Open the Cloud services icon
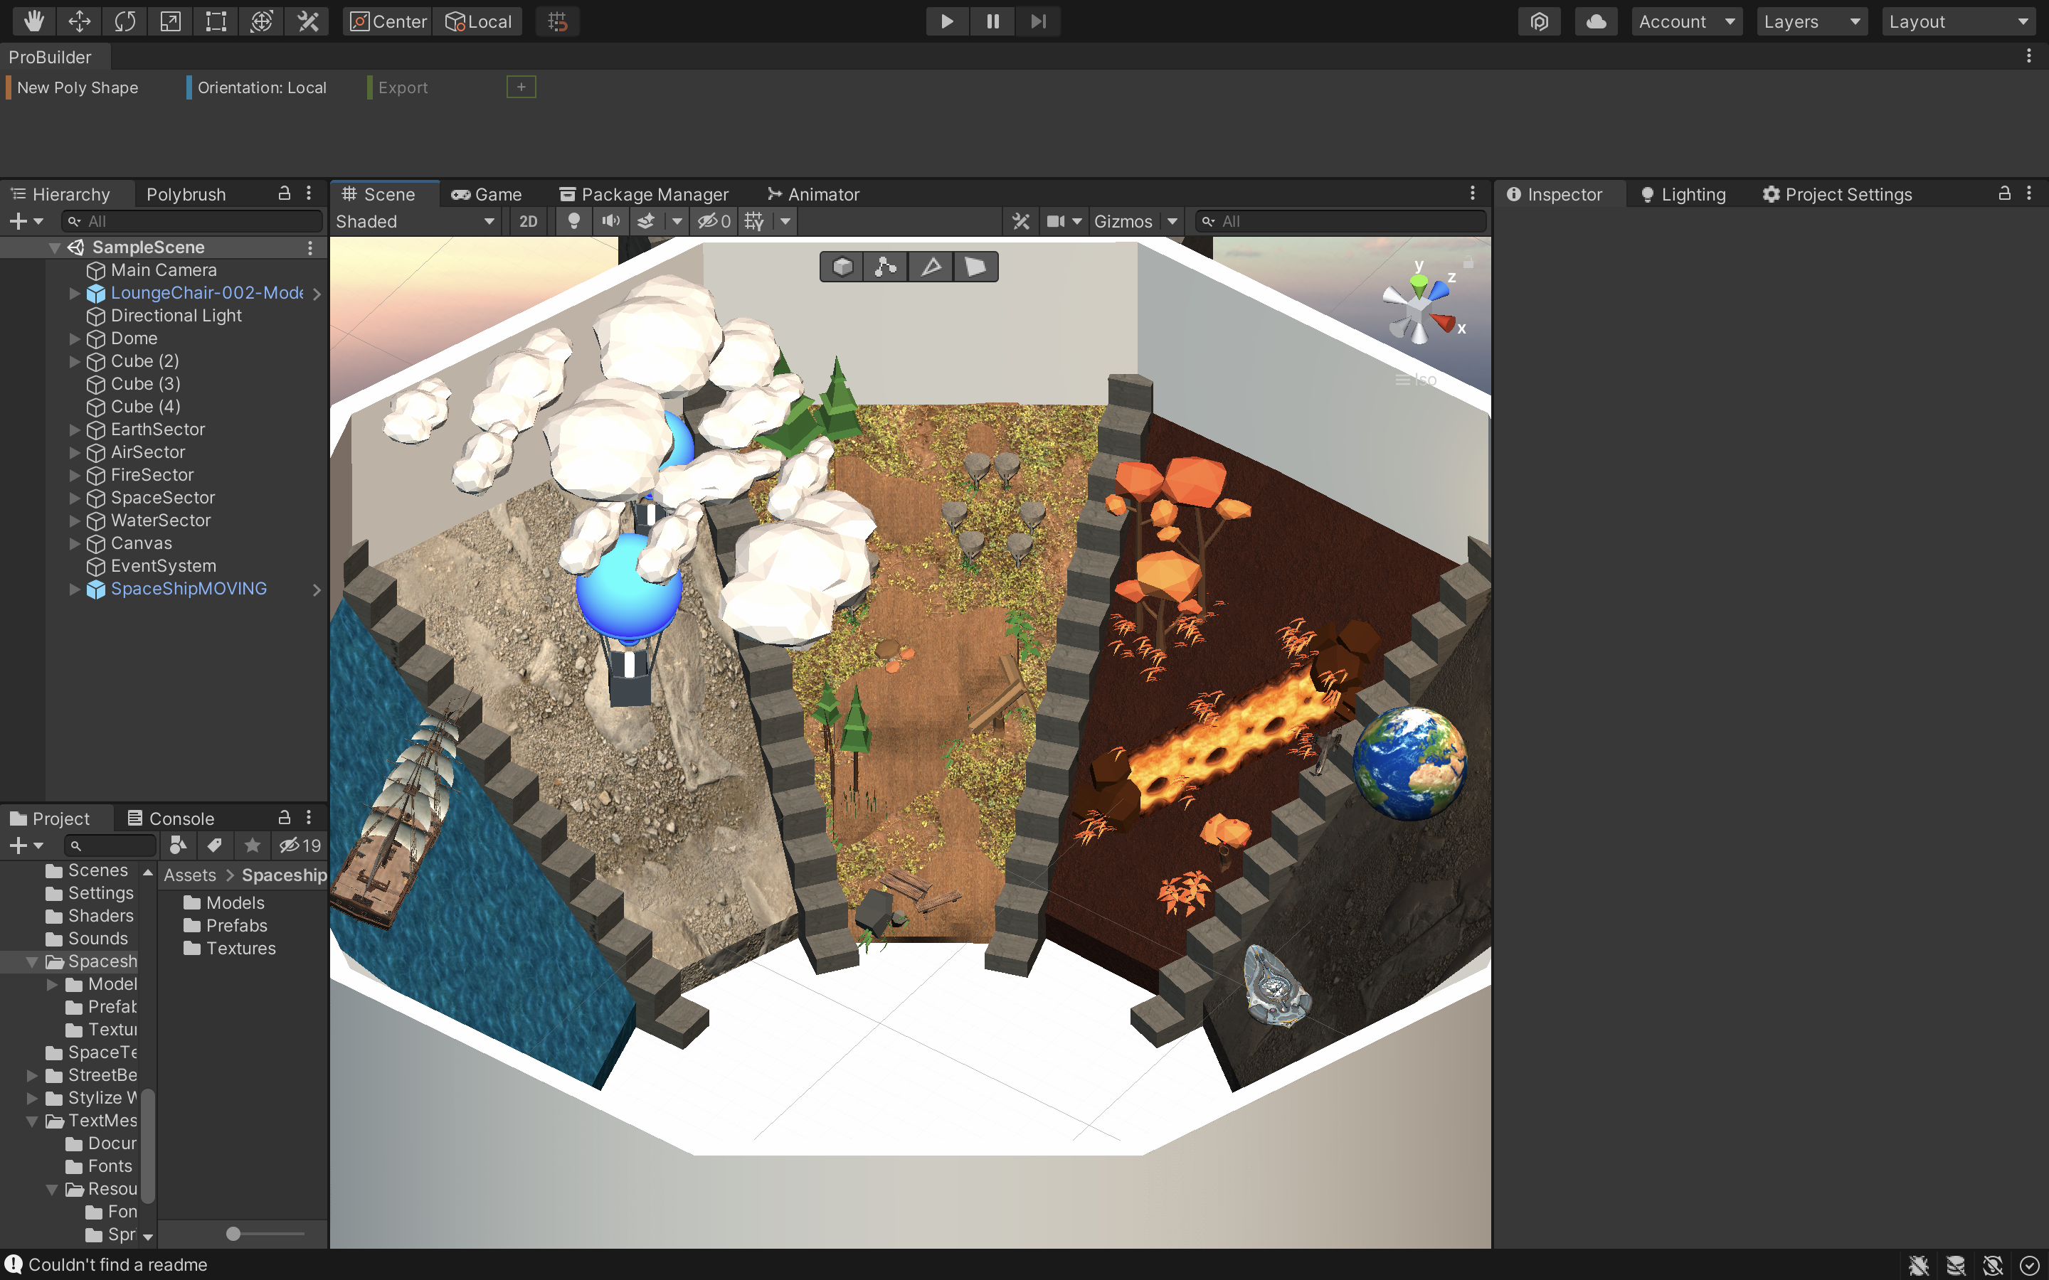The height and width of the screenshot is (1280, 2049). [x=1596, y=21]
